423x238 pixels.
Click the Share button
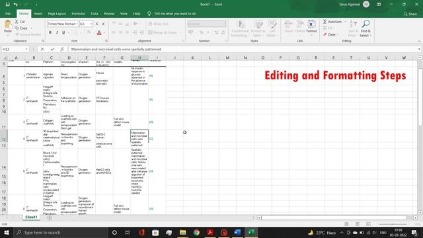coord(410,14)
